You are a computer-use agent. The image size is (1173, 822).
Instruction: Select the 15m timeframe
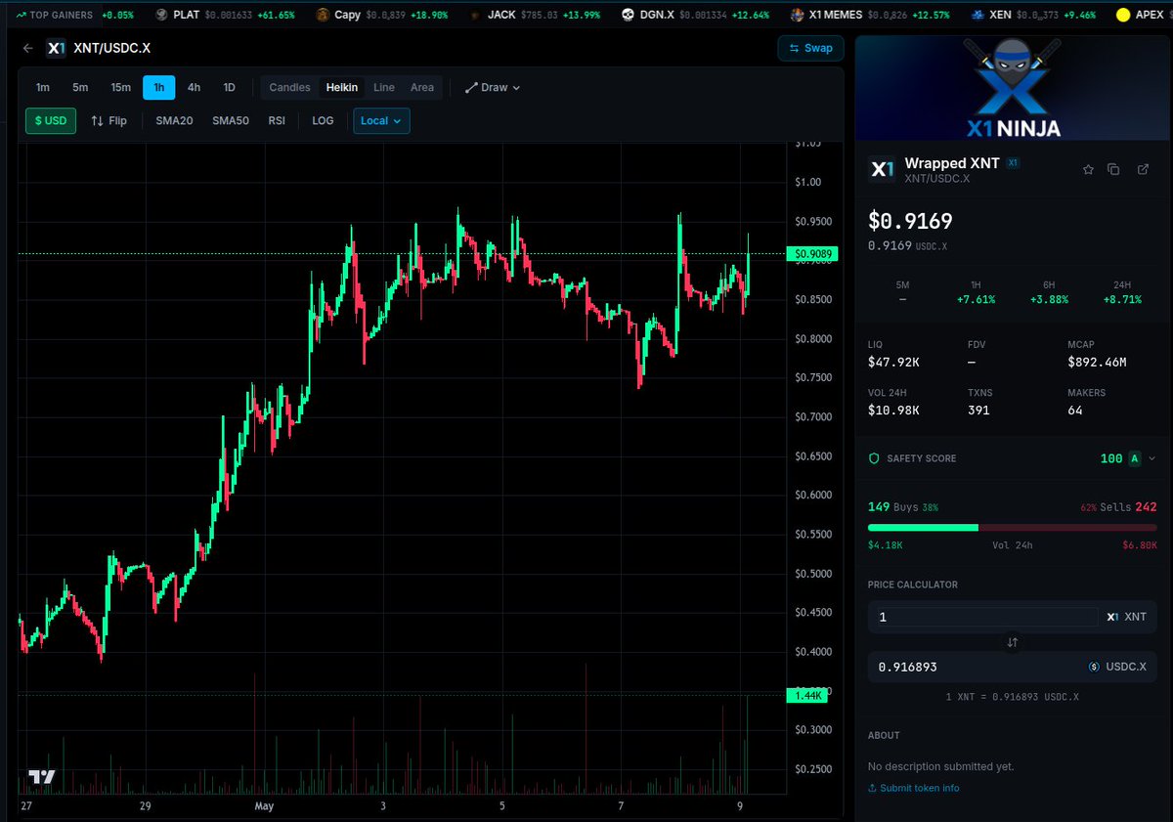coord(120,87)
